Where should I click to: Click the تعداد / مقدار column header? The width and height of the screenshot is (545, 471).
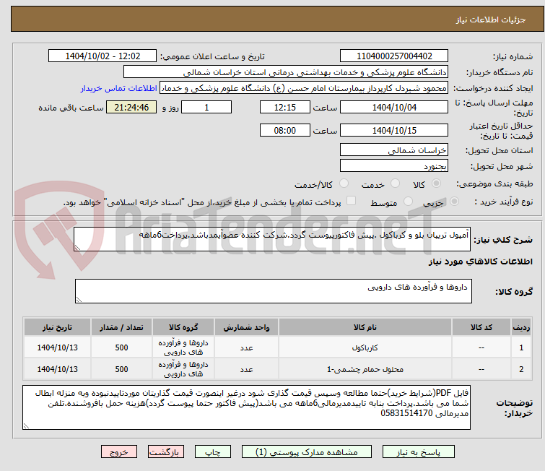(x=121, y=327)
